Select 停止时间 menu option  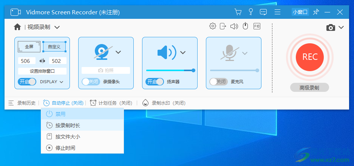(82, 148)
